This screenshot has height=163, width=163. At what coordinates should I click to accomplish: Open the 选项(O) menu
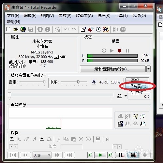click(x=139, y=16)
